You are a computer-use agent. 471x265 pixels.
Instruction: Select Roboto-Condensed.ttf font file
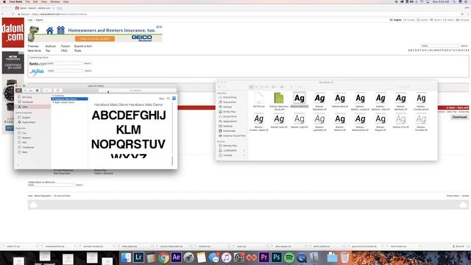(x=421, y=101)
